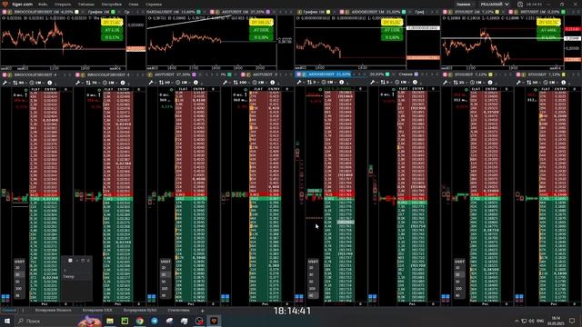Viewport: 582px width, 327px height.
Task: Click the Tiger logo in the title bar
Action: (5, 4)
